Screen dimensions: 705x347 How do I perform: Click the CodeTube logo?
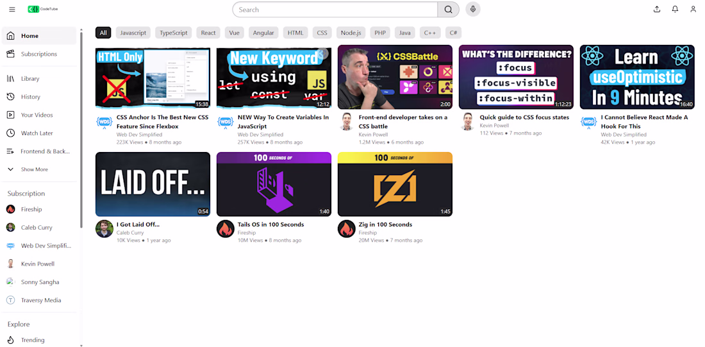43,9
